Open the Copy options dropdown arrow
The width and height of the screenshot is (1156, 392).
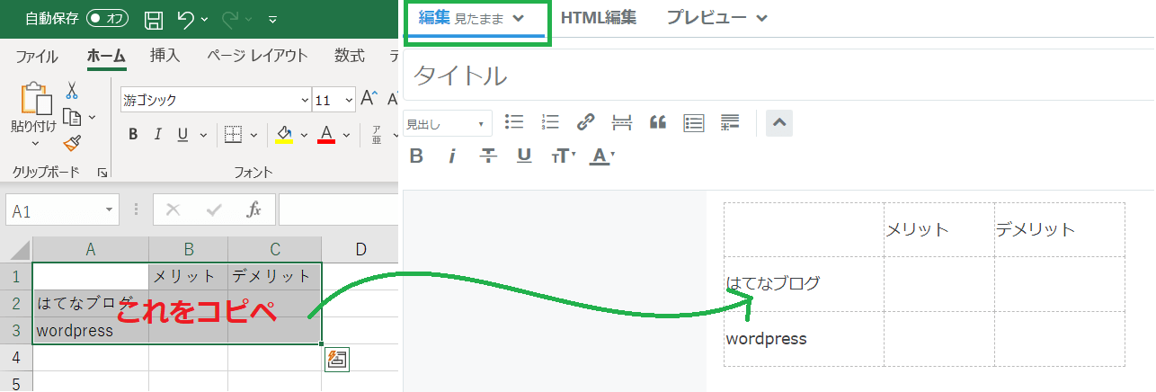[x=92, y=117]
